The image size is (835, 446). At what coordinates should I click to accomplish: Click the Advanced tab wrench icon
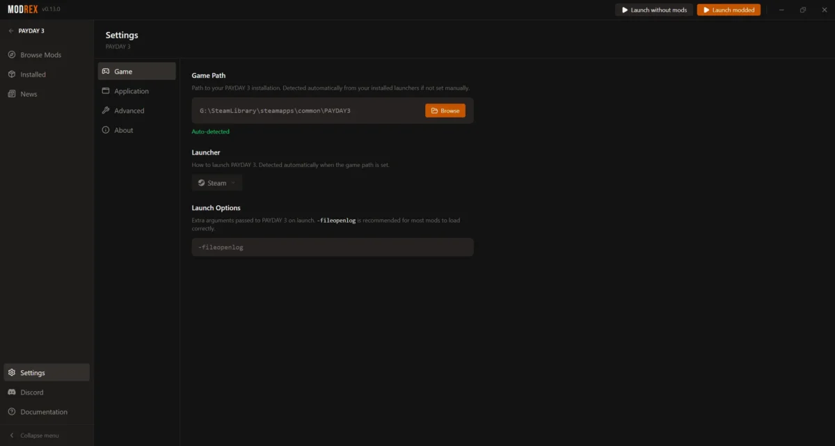(x=106, y=111)
